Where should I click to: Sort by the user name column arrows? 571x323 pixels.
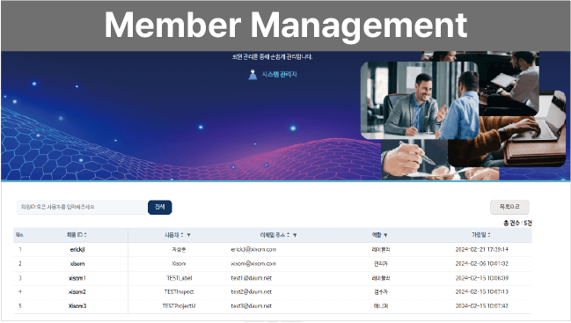tap(182, 235)
